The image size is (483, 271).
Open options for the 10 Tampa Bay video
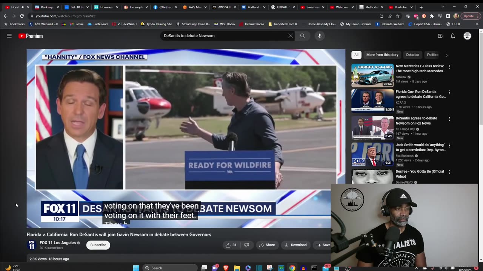click(449, 119)
